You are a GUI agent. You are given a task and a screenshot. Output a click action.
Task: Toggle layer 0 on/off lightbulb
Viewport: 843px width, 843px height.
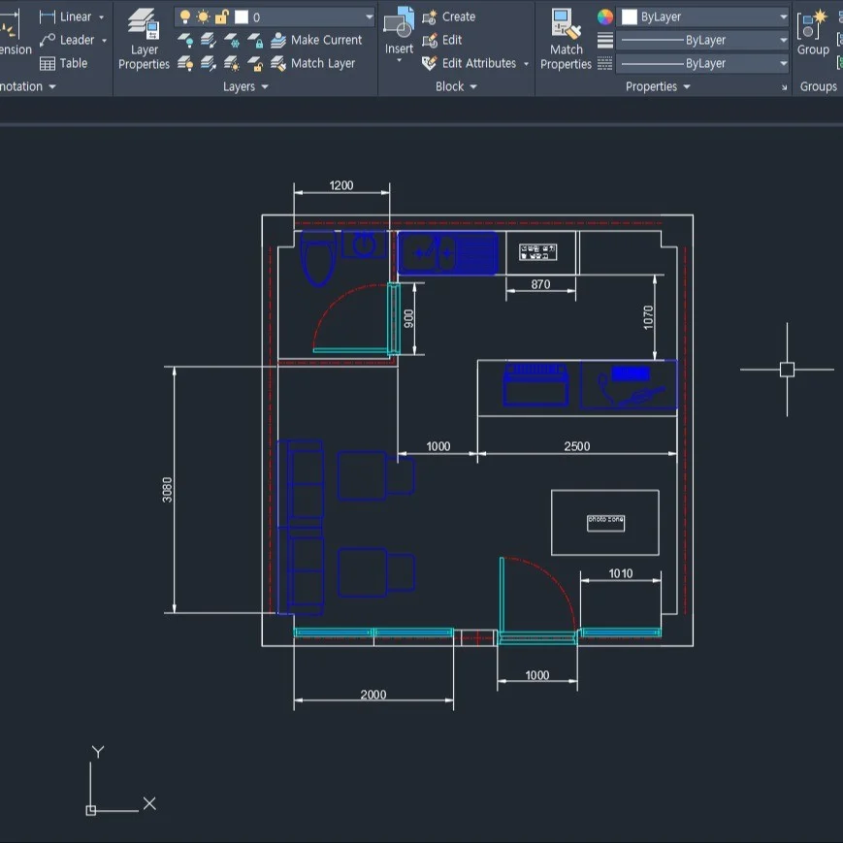185,16
